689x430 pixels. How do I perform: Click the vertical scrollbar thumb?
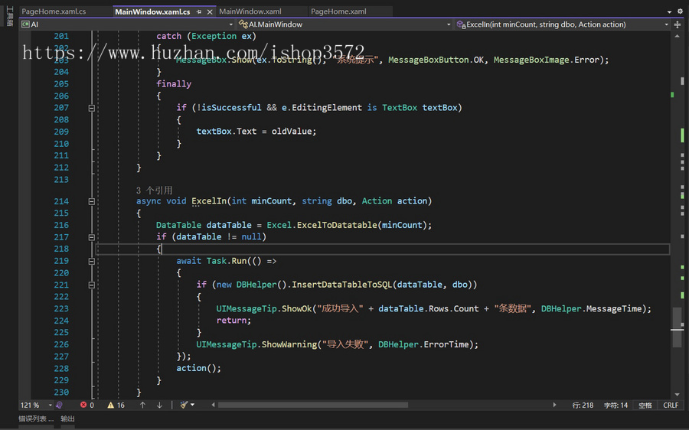click(x=678, y=327)
